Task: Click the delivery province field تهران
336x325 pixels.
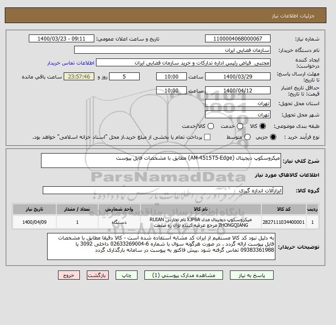Action: coord(238,103)
